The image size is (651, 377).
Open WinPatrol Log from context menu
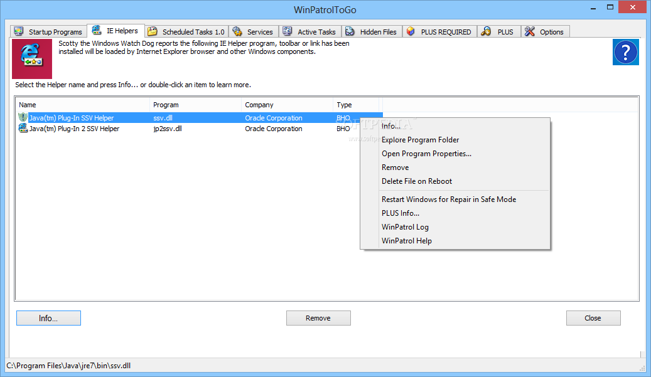[455, 227]
